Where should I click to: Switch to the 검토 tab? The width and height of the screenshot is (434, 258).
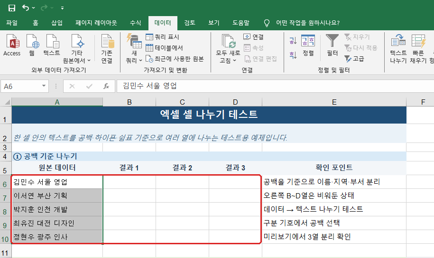190,23
